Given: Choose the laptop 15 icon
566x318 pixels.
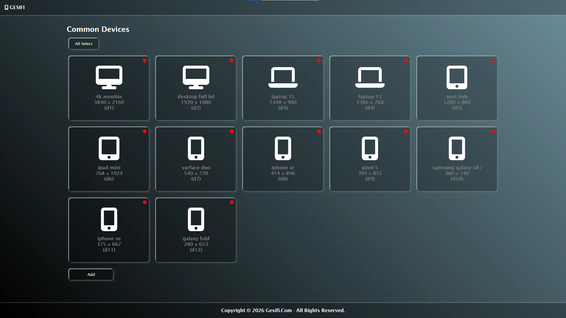Looking at the screenshot, I should (x=283, y=77).
